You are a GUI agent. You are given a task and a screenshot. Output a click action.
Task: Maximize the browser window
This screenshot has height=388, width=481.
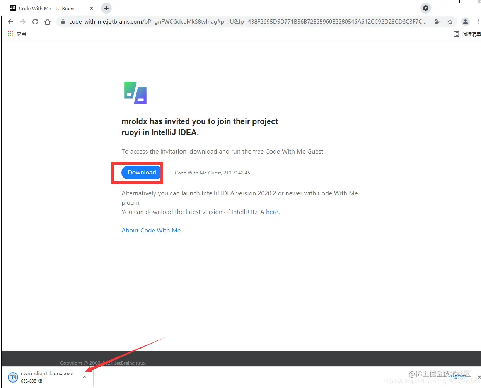(x=461, y=2)
